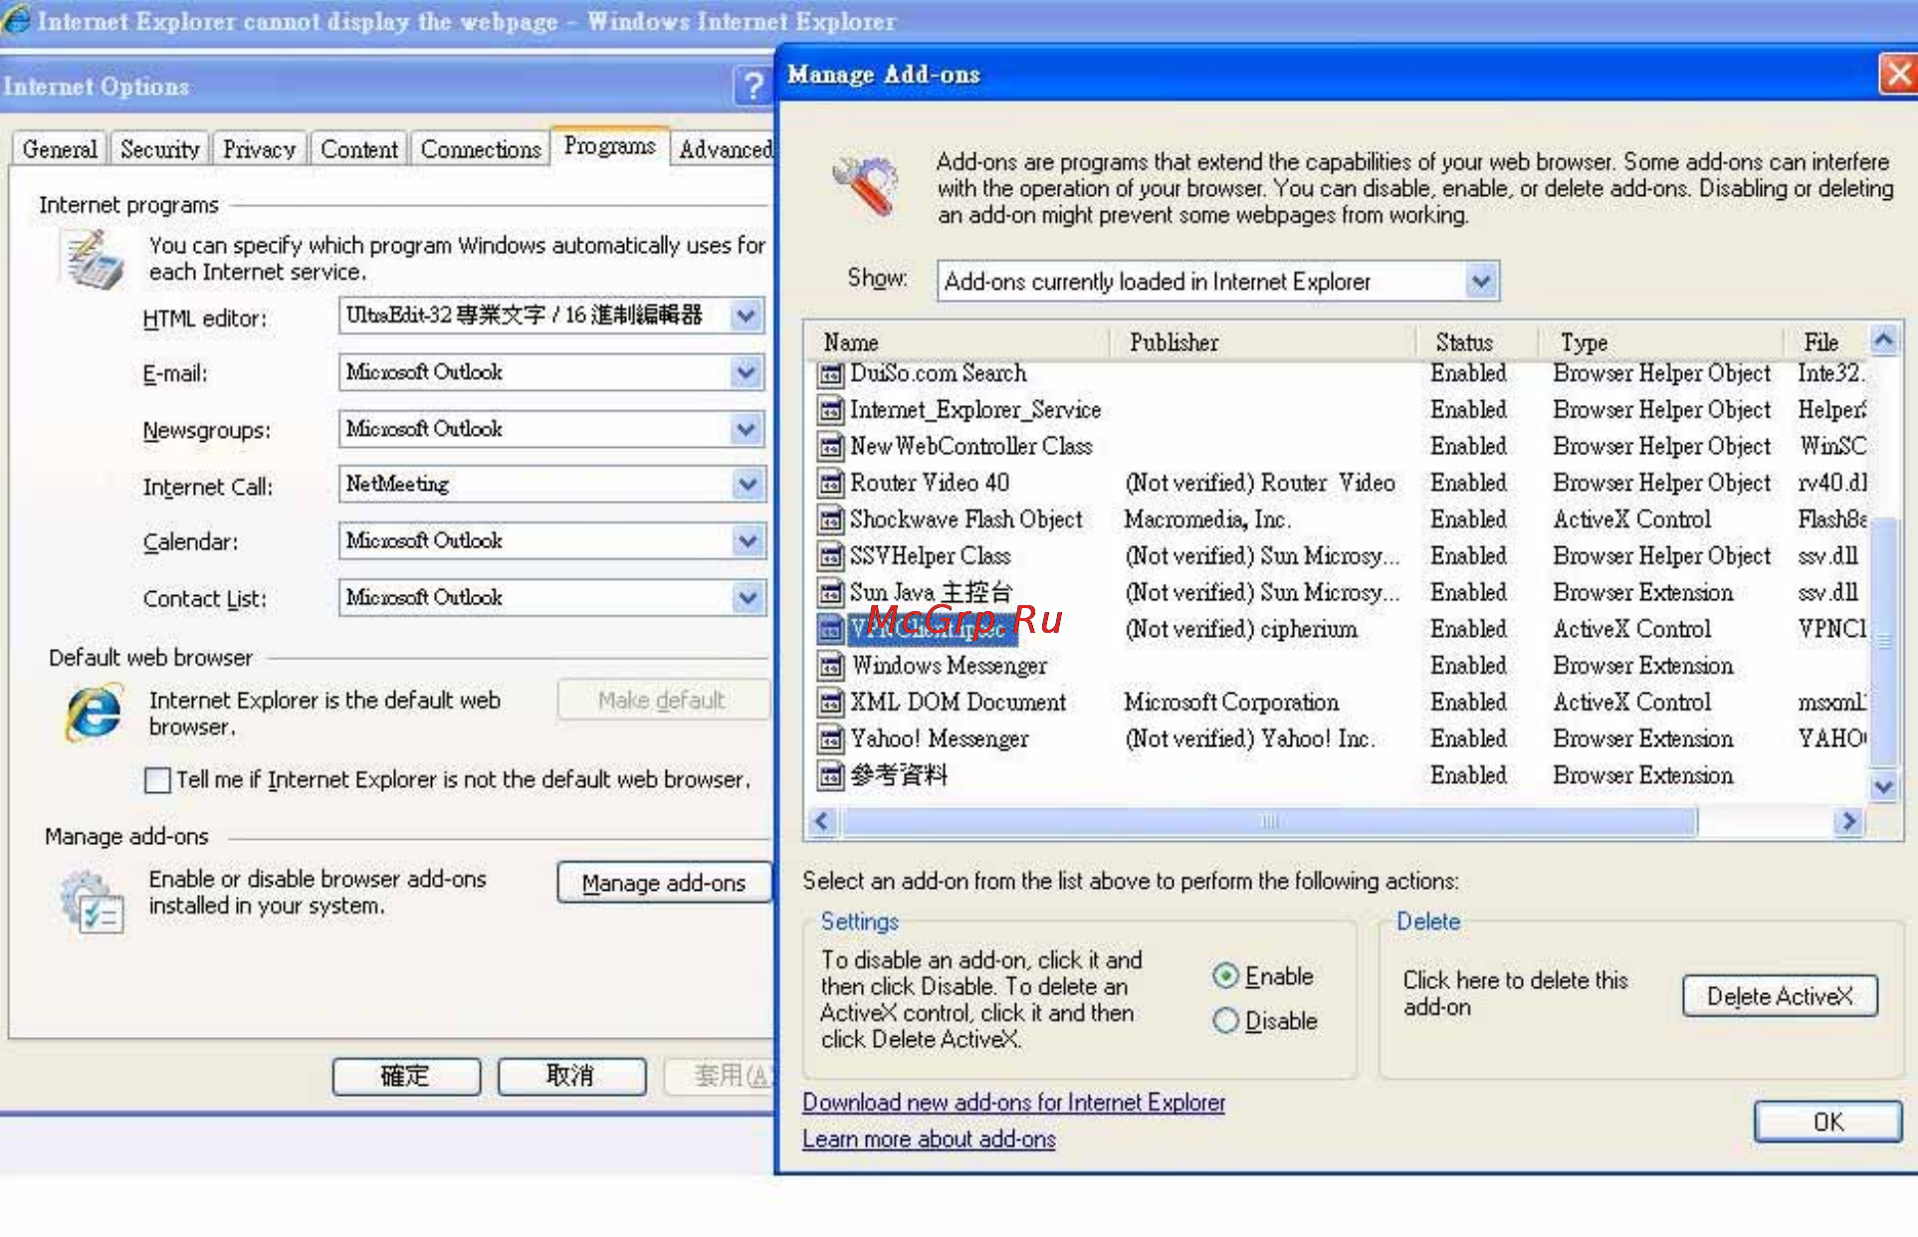Screen dimensions: 1918x1237
Task: Open the HTML editor dropdown
Action: click(746, 316)
